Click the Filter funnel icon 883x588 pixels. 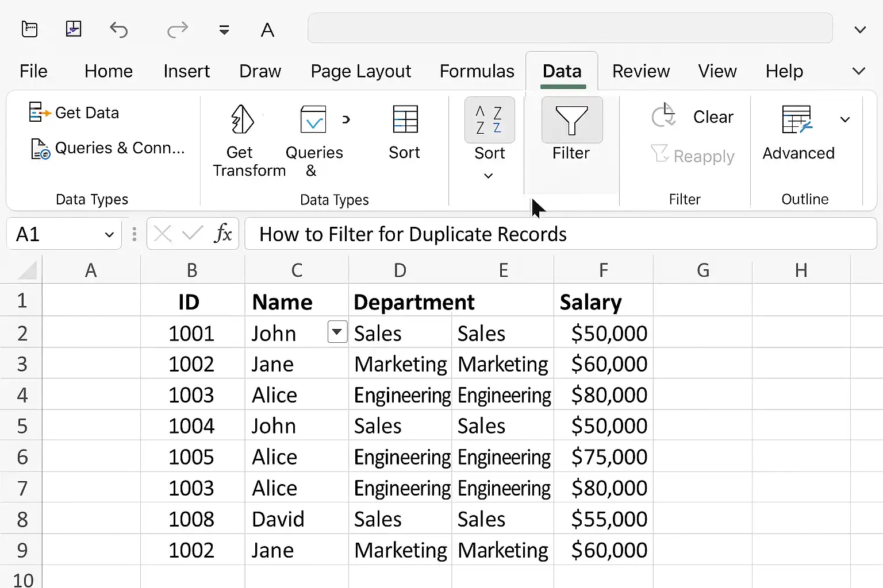click(571, 120)
